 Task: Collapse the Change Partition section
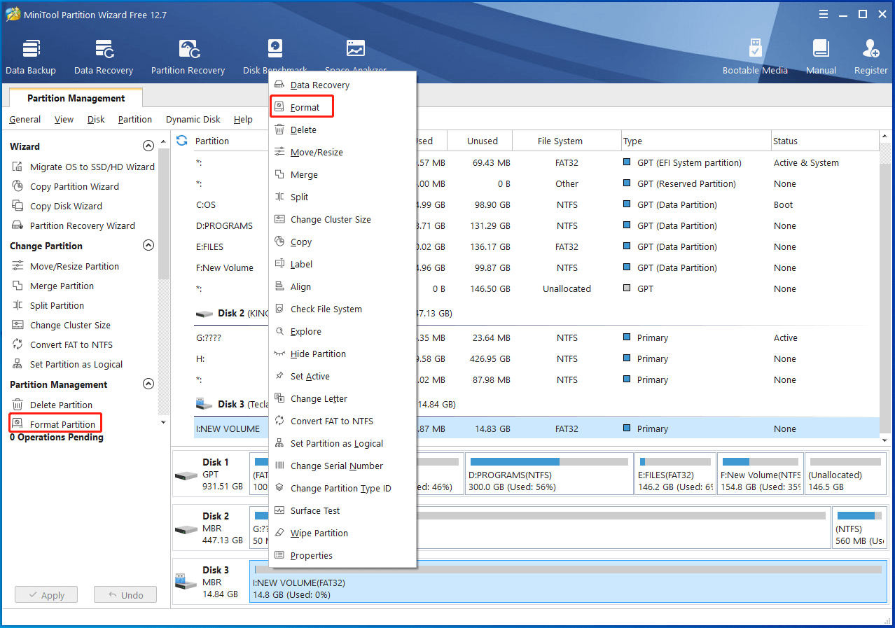tap(148, 246)
